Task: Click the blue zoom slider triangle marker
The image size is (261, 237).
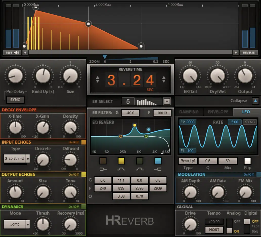Action: (105, 57)
